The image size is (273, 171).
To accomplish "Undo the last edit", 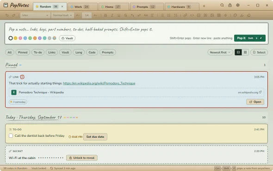I will click(7, 15).
